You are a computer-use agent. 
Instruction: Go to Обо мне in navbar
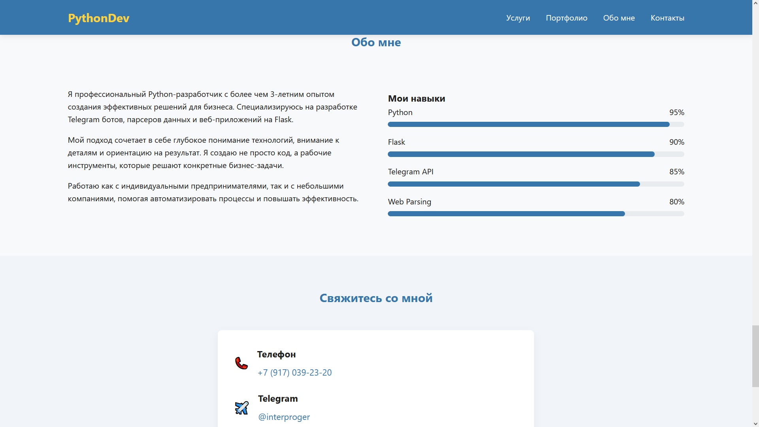click(x=619, y=18)
